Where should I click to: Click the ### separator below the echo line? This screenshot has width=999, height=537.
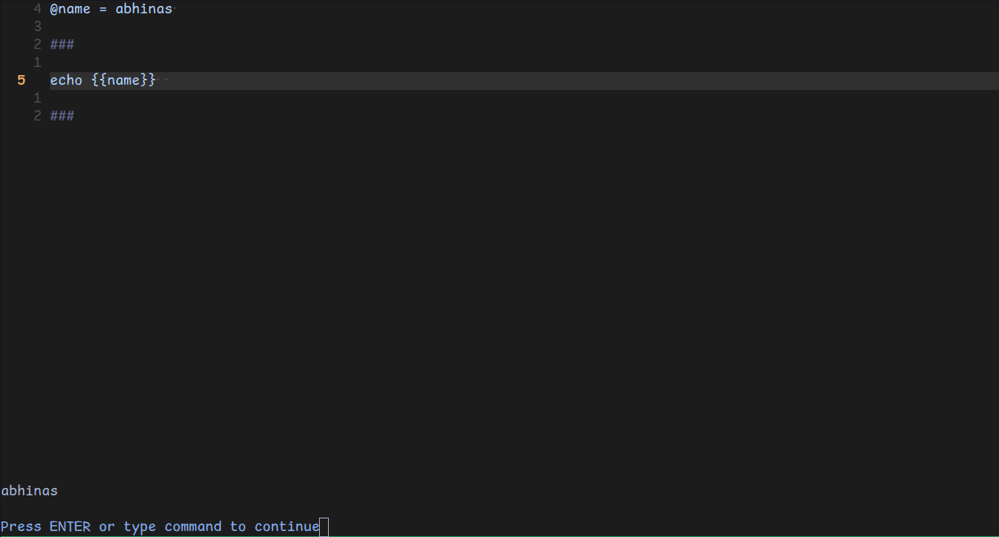tap(62, 116)
